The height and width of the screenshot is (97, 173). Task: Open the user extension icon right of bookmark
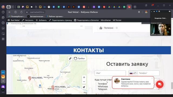tap(146, 12)
